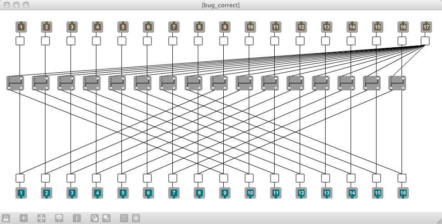This screenshot has width=442, height=224.
Task: Click the window resize grip corner
Action: pyautogui.click(x=439, y=221)
